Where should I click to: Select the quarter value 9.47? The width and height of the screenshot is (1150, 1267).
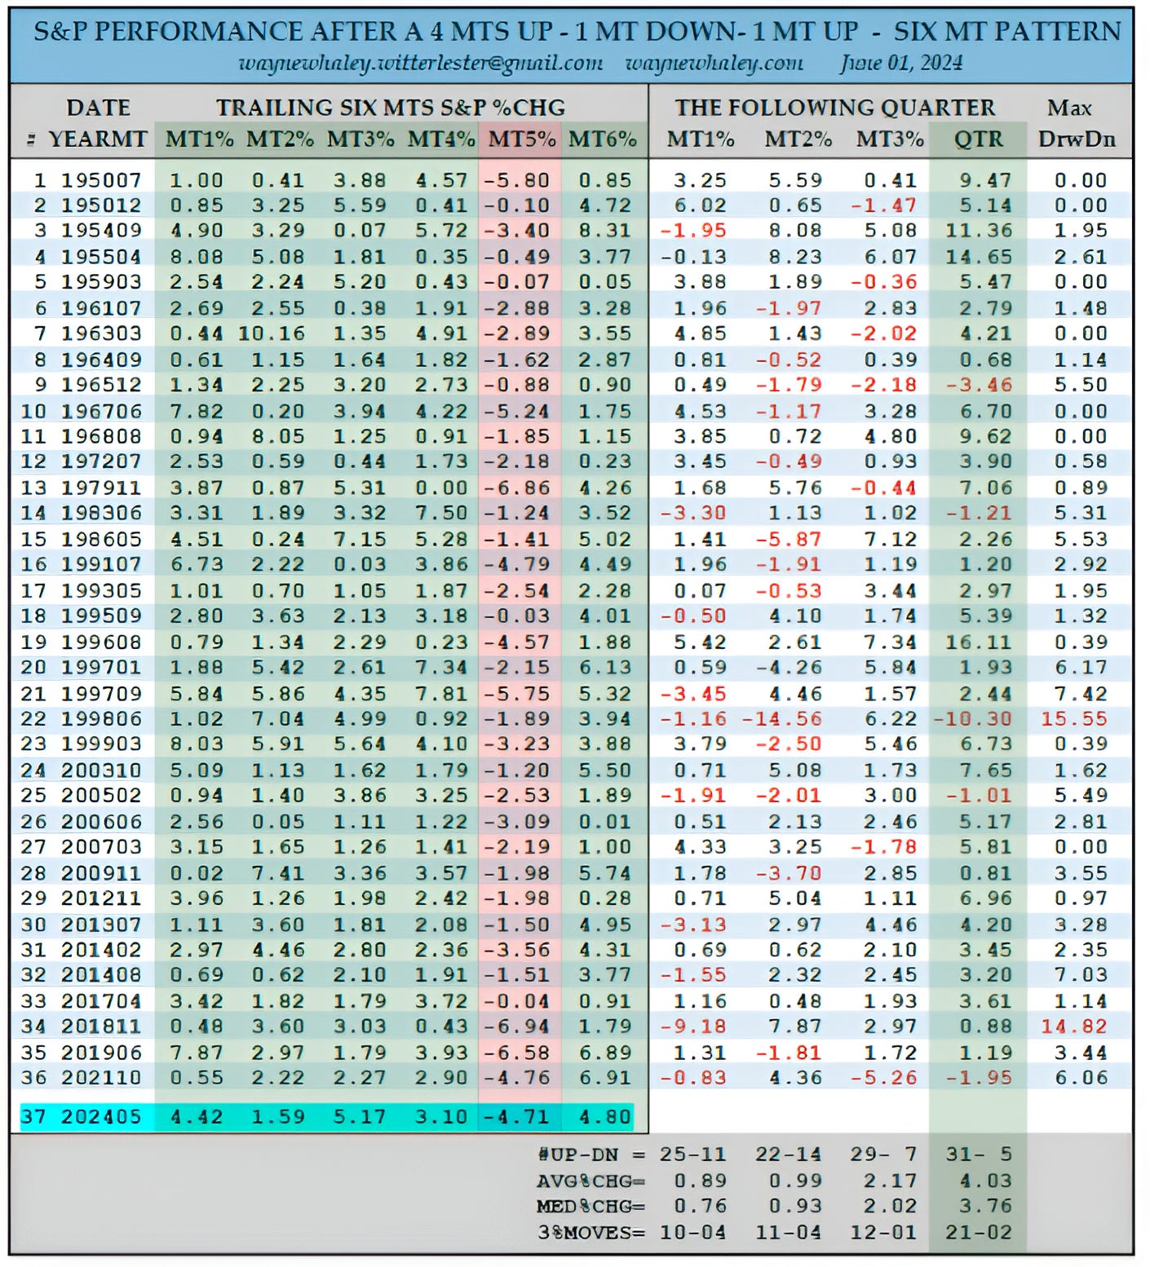click(985, 180)
